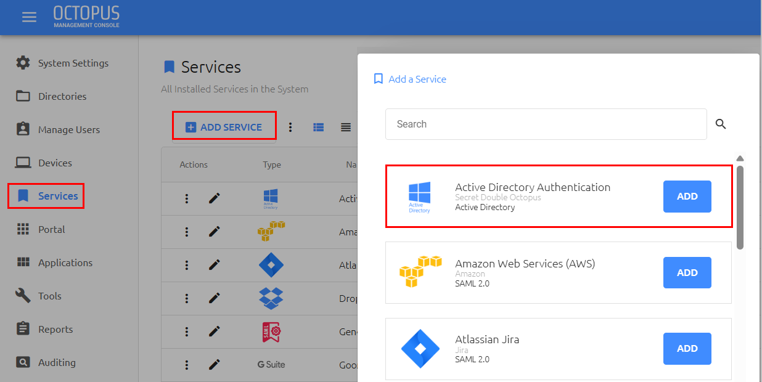
Task: Click the Type column header
Action: click(272, 165)
